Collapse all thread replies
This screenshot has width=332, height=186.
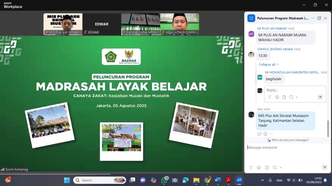(268, 64)
